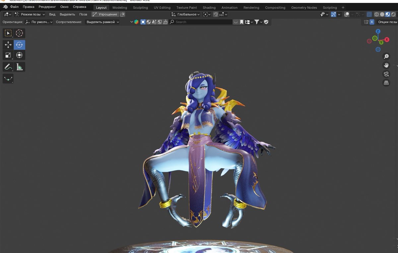Switch perspective/orthographic with grid icon
The width and height of the screenshot is (398, 253).
point(386,83)
